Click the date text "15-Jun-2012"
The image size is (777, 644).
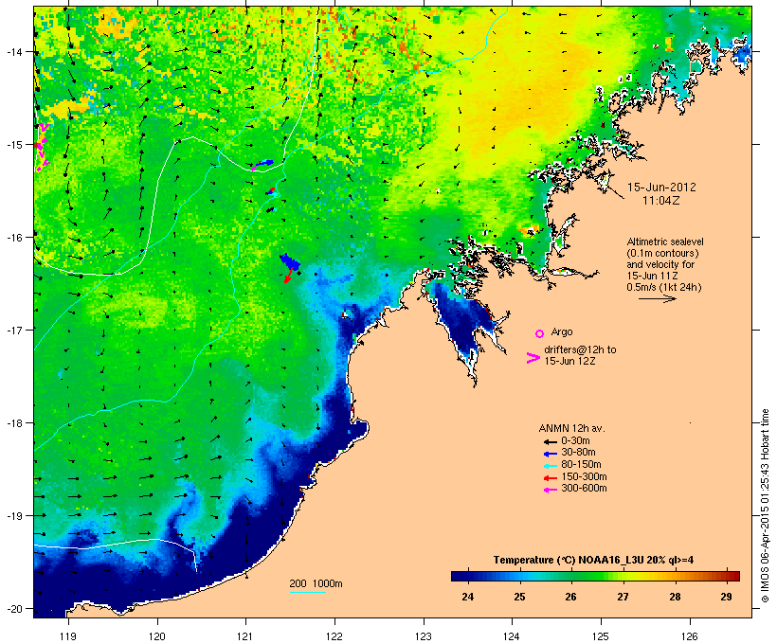click(x=661, y=188)
